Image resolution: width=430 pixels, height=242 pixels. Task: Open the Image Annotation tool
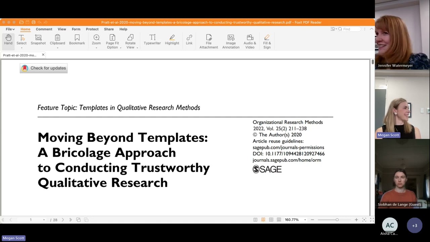pos(231,41)
